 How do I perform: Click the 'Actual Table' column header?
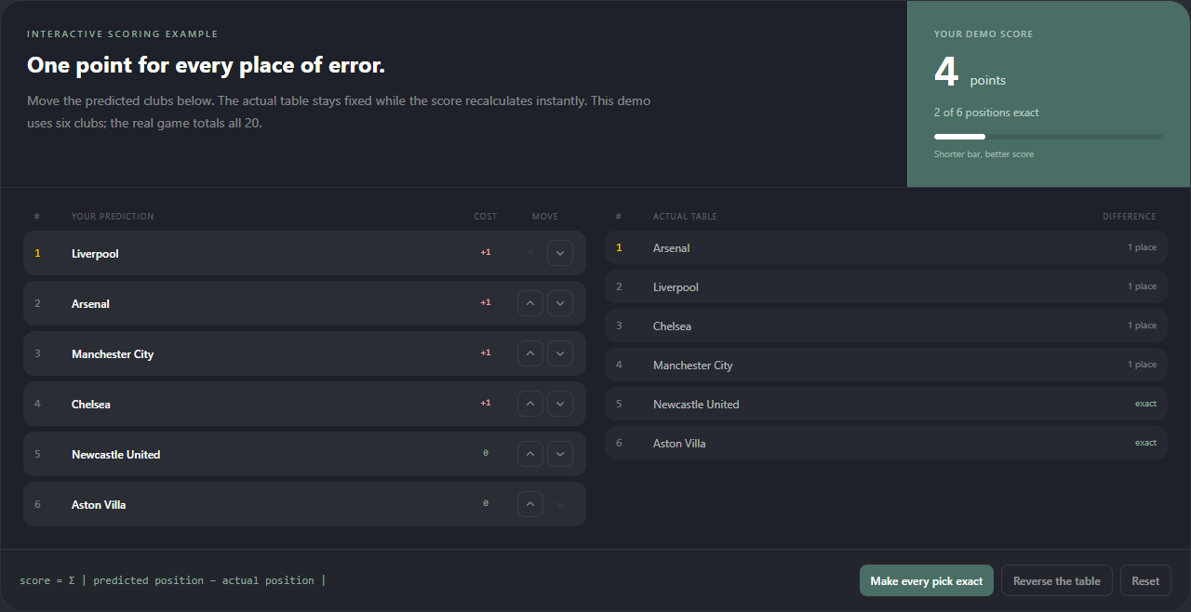pos(685,217)
